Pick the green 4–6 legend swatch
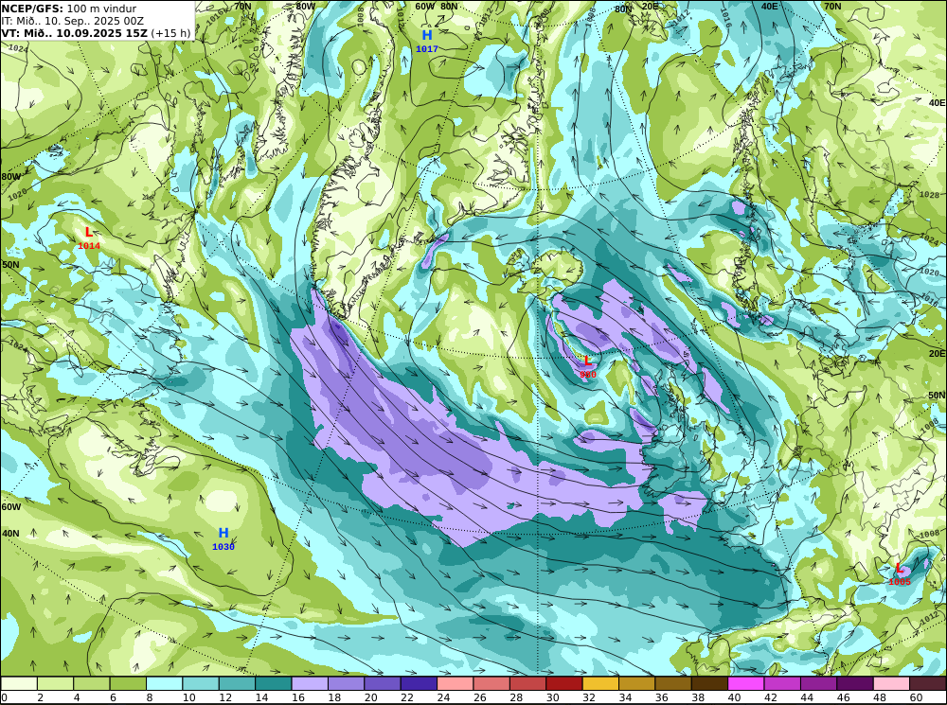 click(x=92, y=683)
